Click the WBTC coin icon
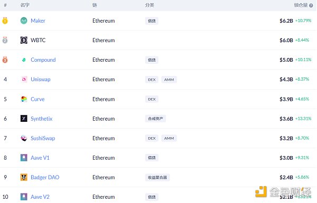Screen dimensions: 317x203 (24, 40)
